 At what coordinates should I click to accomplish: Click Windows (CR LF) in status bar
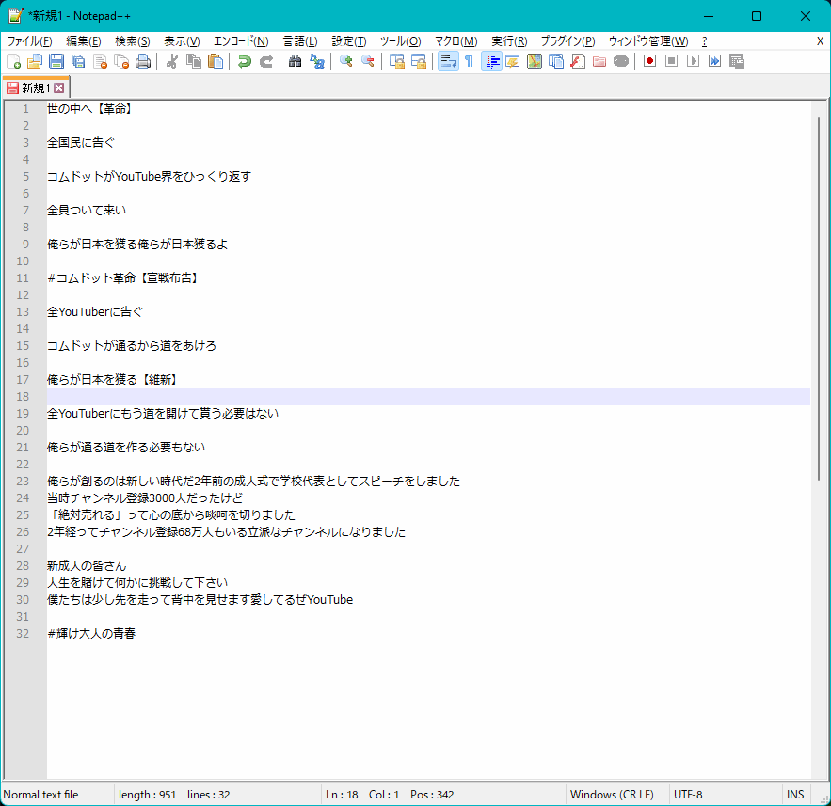(x=612, y=795)
